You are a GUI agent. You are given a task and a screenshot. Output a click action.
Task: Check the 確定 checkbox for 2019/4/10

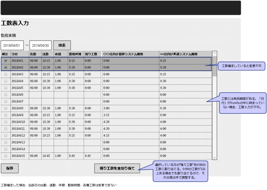[x=6, y=122]
